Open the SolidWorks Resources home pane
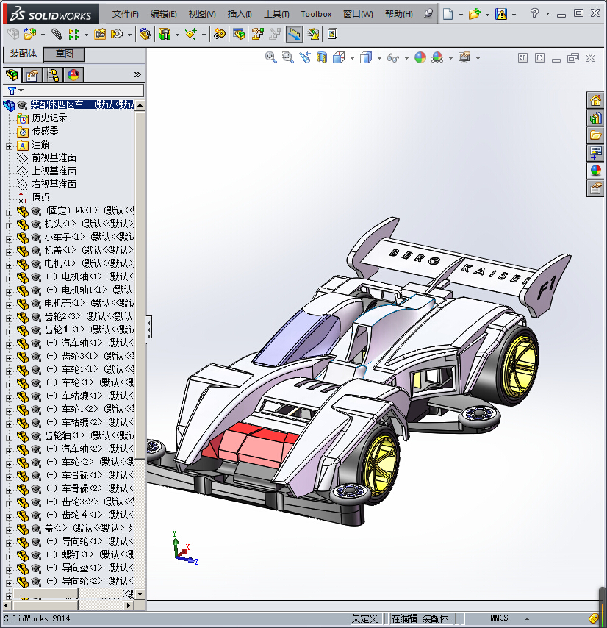The image size is (607, 628). click(x=595, y=101)
